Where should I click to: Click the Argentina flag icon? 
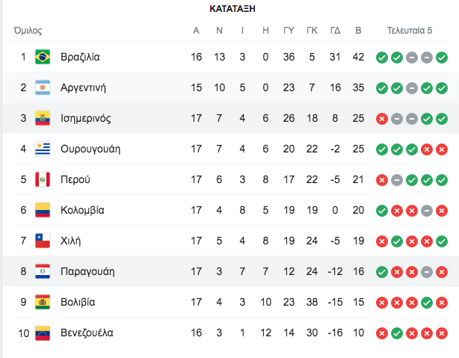pyautogui.click(x=43, y=87)
